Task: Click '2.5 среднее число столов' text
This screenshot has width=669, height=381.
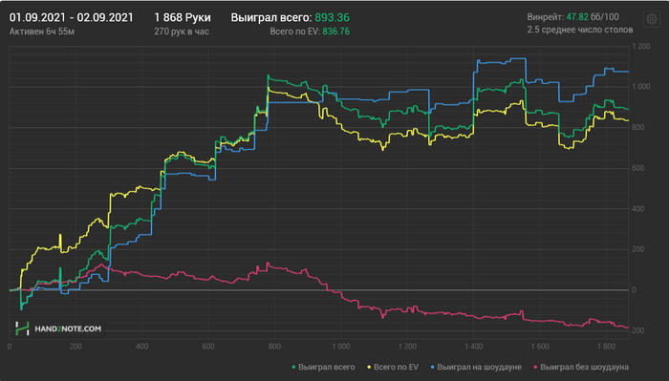Action: 580,30
